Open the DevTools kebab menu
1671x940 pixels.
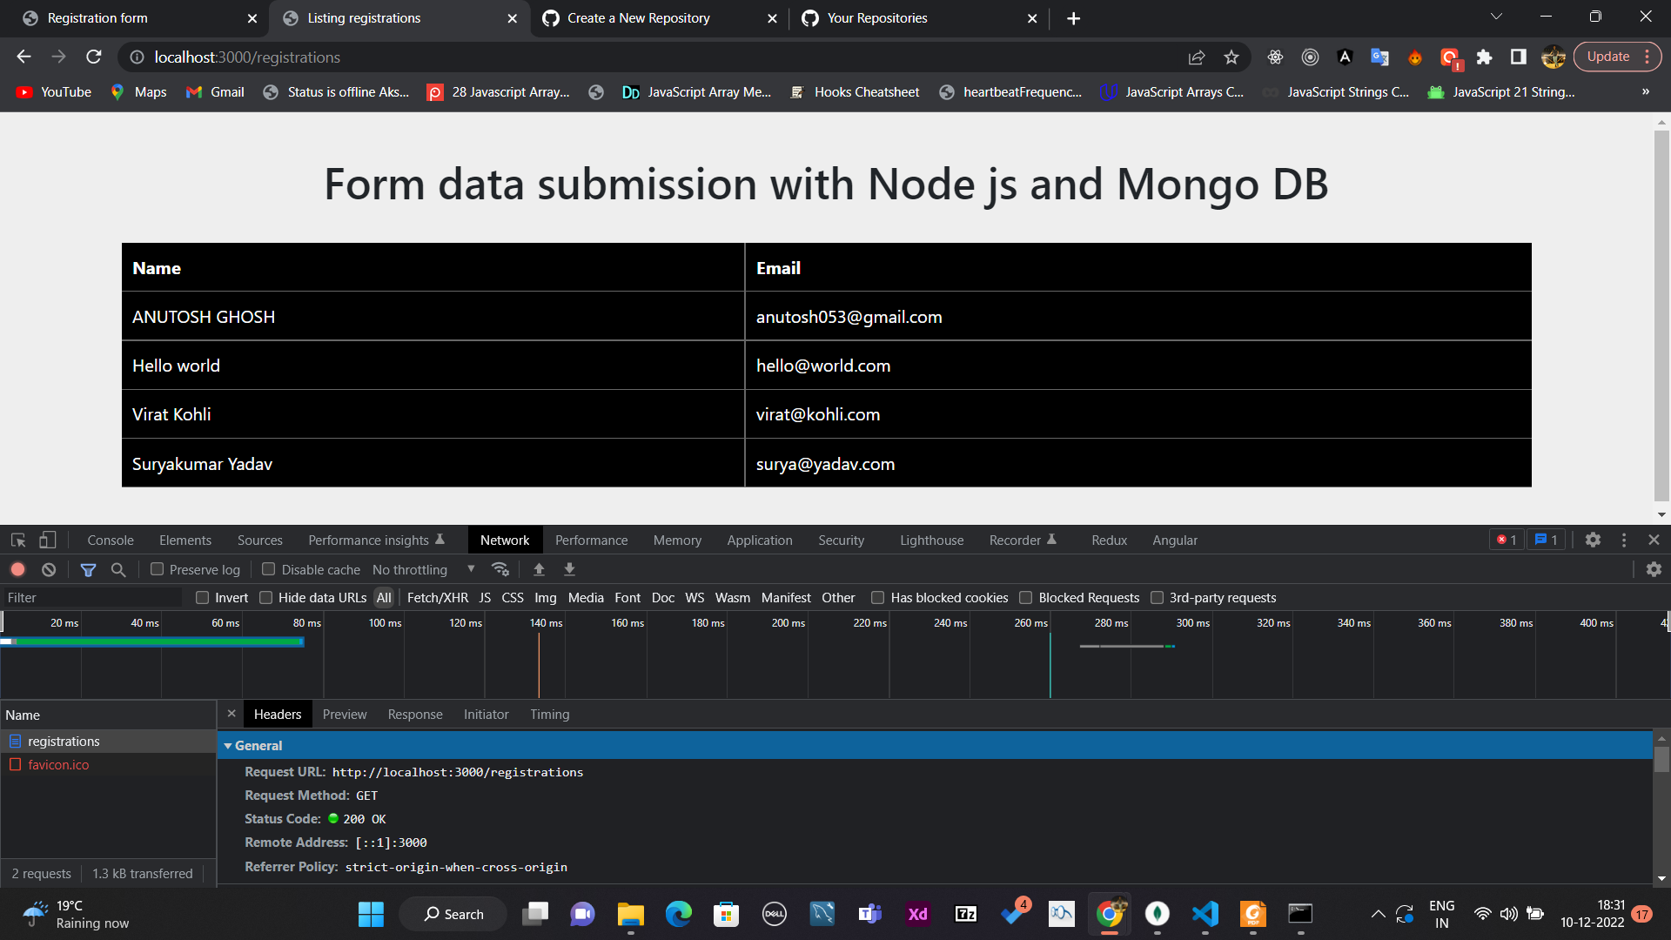pyautogui.click(x=1624, y=540)
